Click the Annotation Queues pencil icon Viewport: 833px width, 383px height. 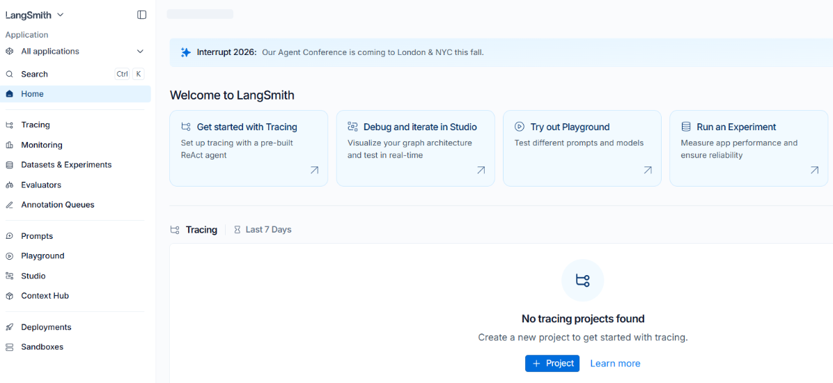[10, 205]
